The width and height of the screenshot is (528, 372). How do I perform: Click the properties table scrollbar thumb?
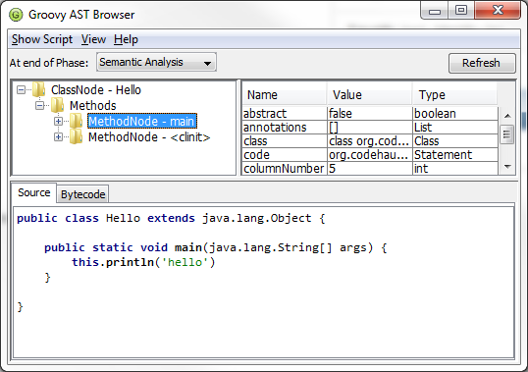507,134
